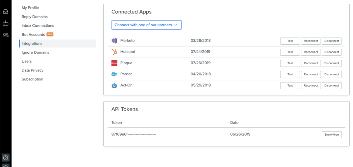The height and width of the screenshot is (167, 353).
Task: Click the Marketo logo icon
Action: click(x=115, y=41)
